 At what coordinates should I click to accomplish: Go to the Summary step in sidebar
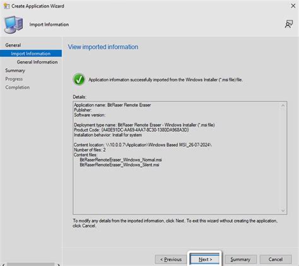[x=15, y=71]
